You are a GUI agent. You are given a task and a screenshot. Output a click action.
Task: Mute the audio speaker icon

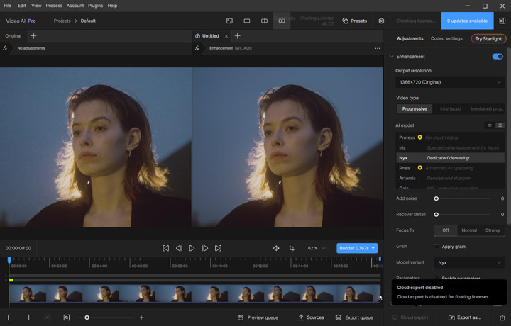point(276,248)
